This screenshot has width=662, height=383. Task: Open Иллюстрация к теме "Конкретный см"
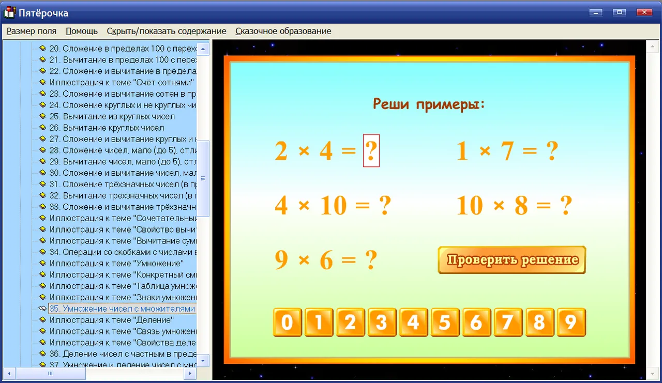pyautogui.click(x=123, y=275)
